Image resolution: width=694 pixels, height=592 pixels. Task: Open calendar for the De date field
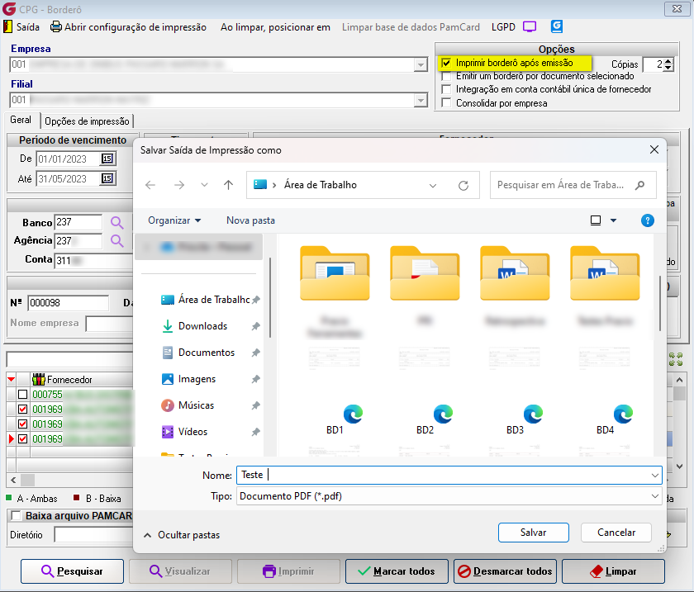pos(107,159)
